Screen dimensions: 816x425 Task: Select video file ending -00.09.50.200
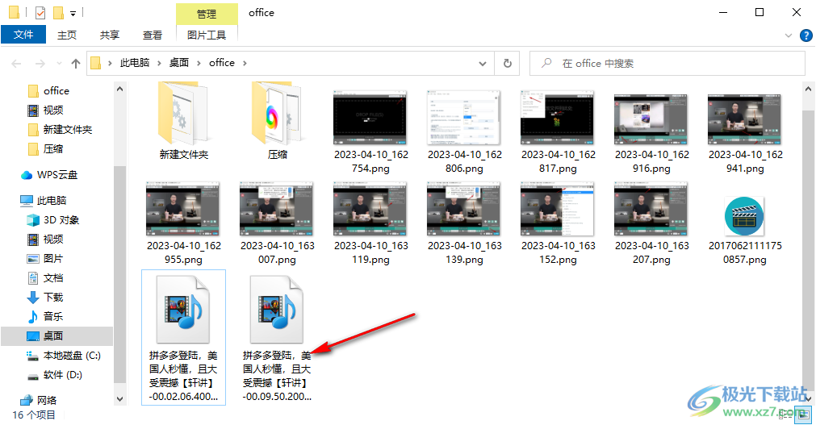pyautogui.click(x=277, y=338)
